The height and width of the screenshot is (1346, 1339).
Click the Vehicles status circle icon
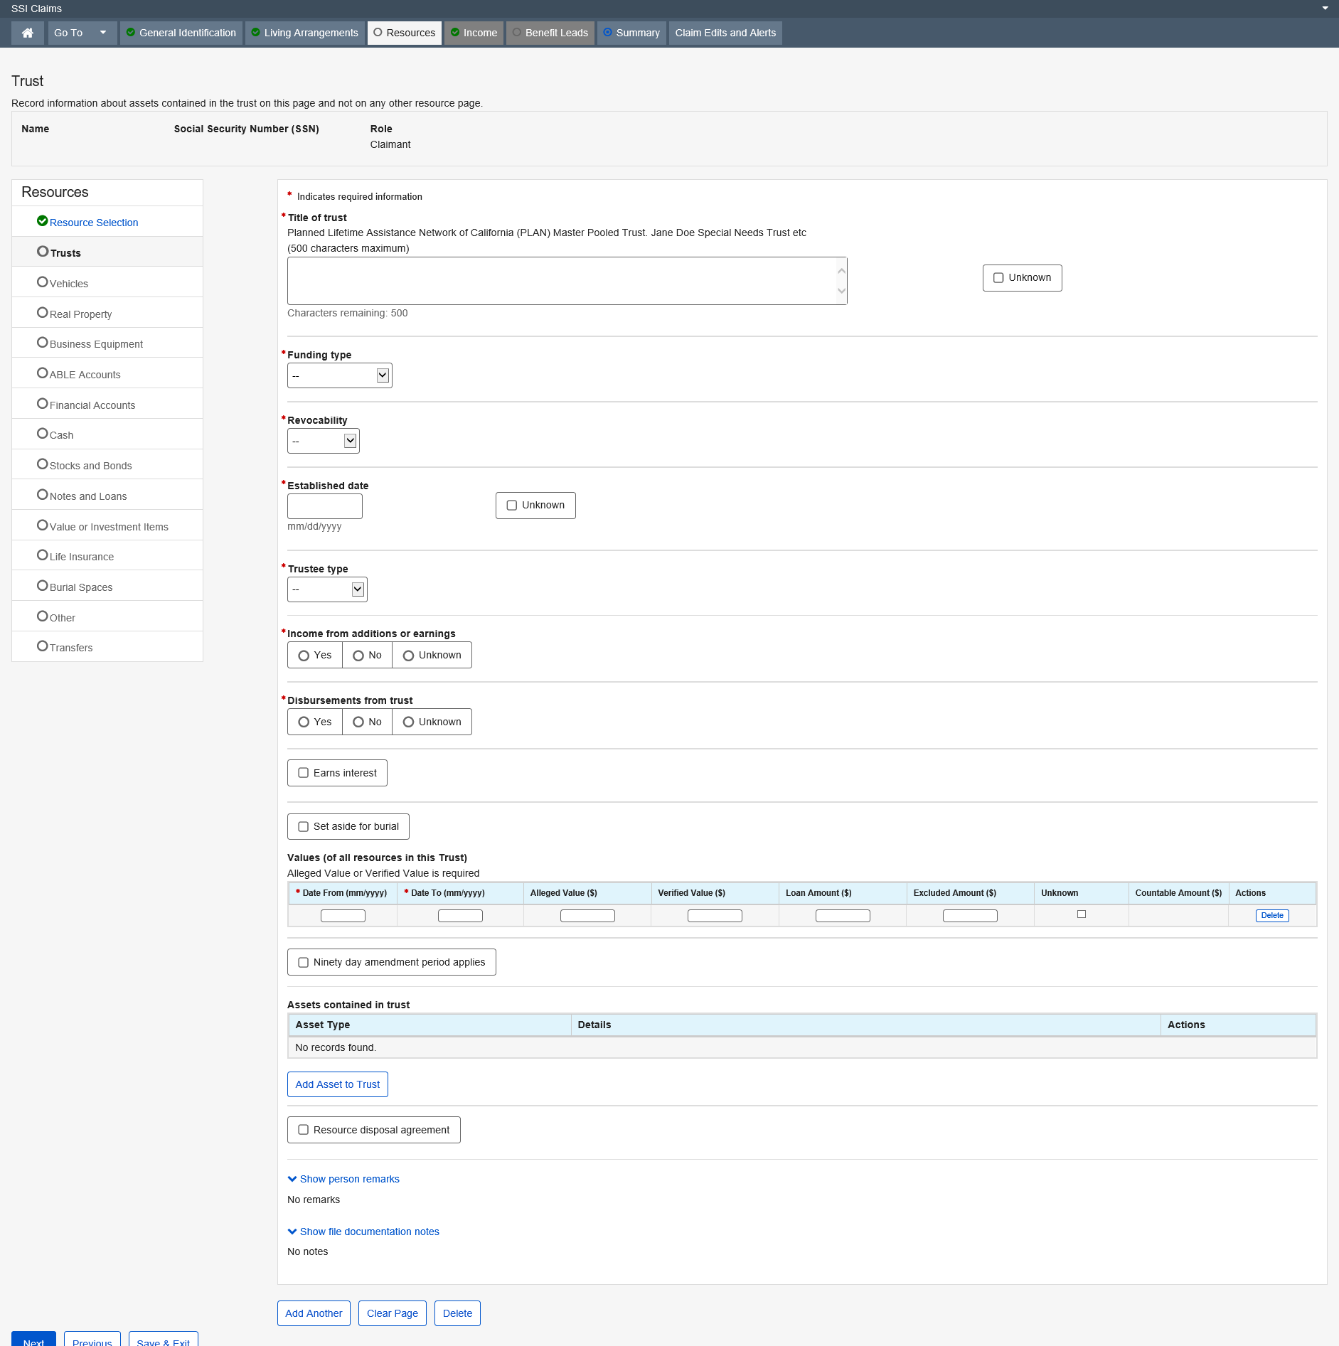42,282
